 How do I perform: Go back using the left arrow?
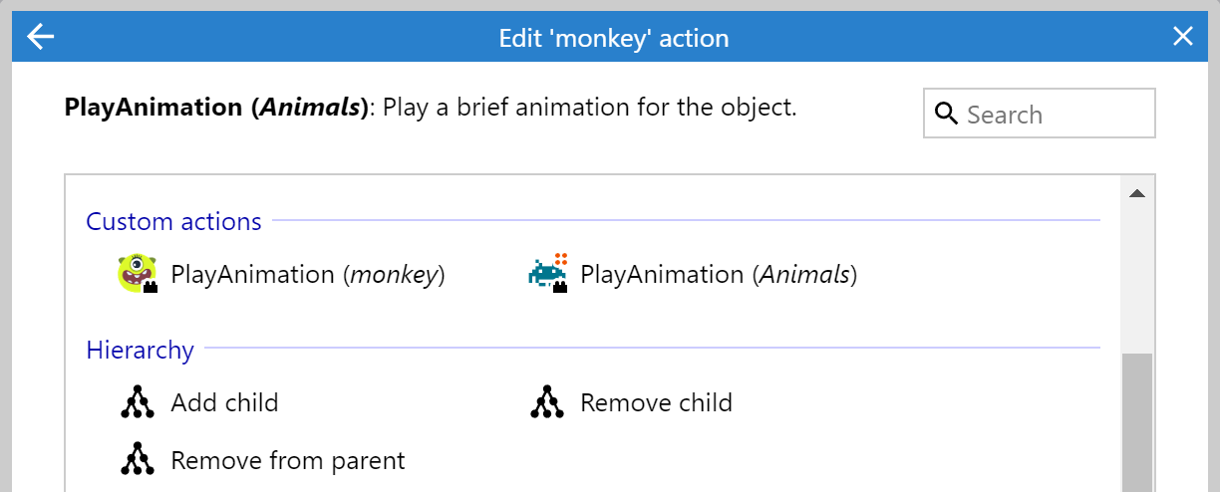[41, 38]
